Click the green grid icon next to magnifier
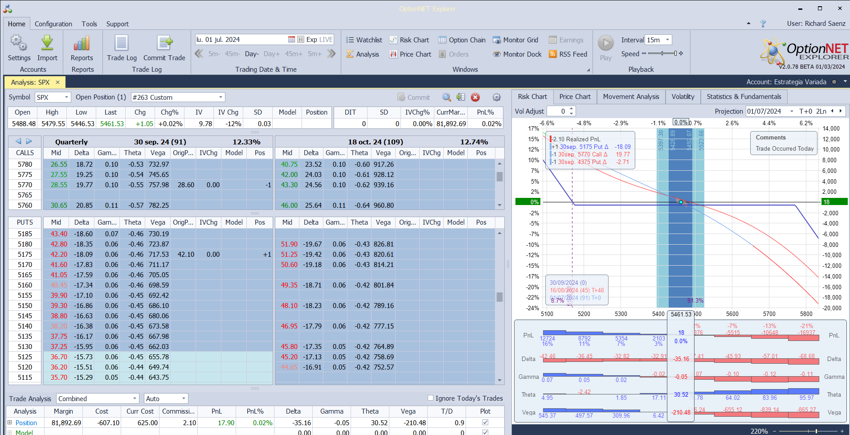 (461, 97)
